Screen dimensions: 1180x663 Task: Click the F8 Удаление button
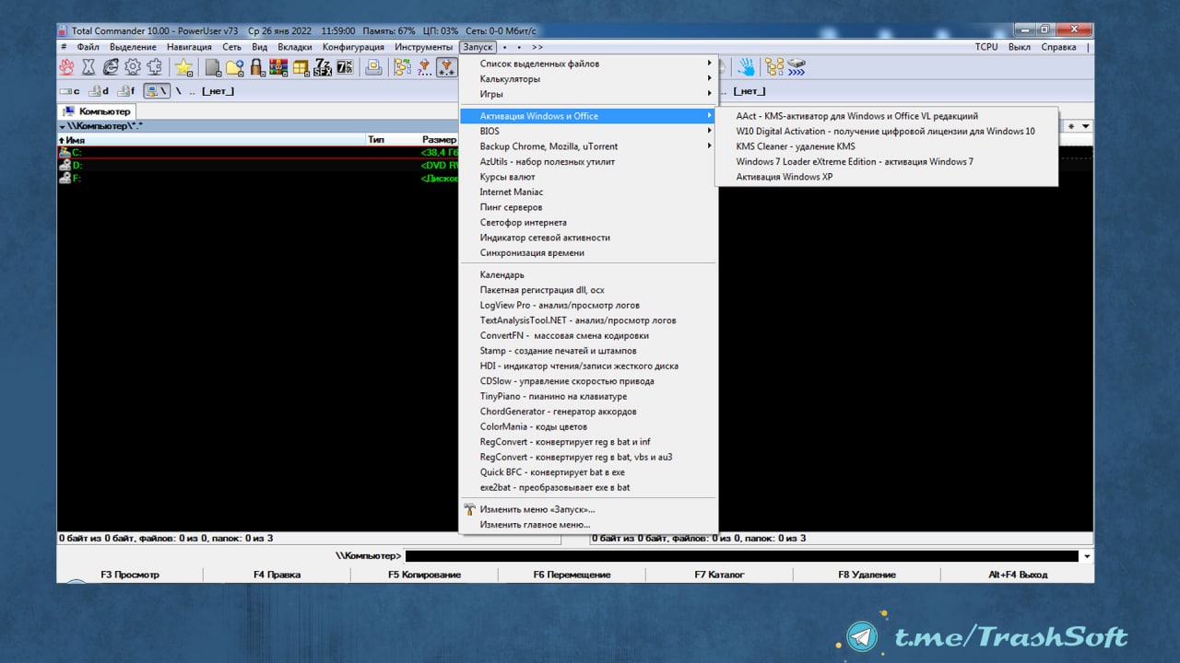(867, 575)
